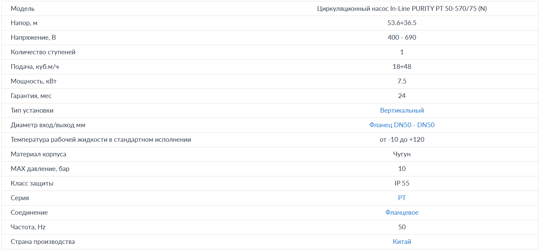Click the Частота, Hz label

tap(28, 227)
